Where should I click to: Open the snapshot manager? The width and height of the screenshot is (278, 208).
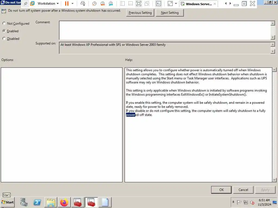[x=111, y=4]
